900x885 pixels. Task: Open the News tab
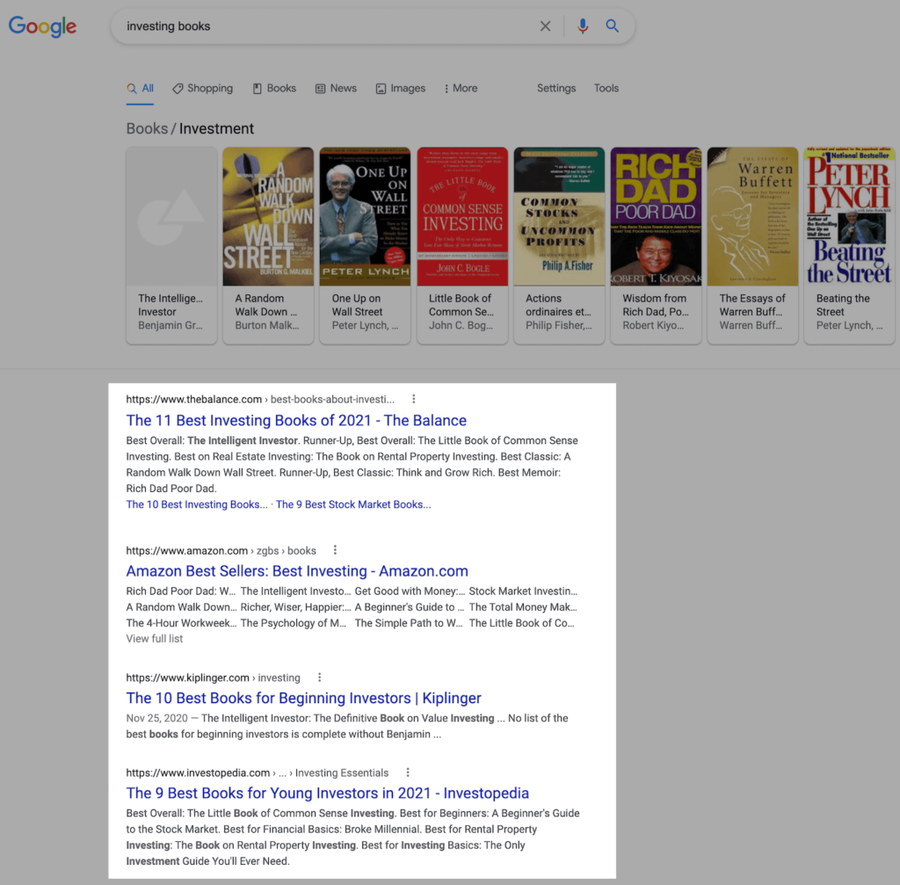(x=336, y=89)
